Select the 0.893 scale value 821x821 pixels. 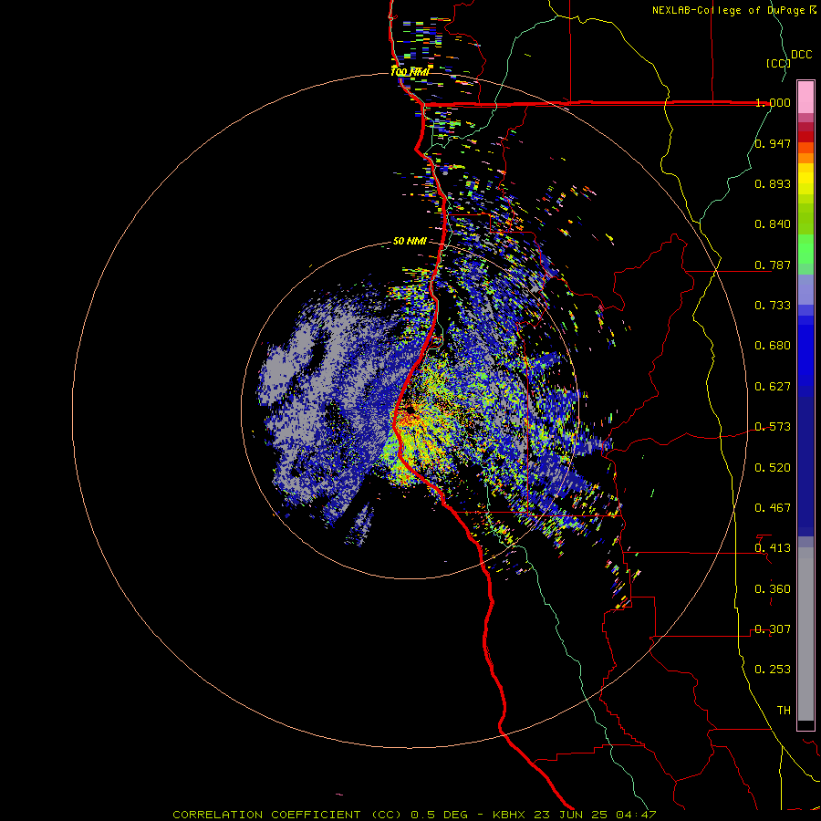773,183
